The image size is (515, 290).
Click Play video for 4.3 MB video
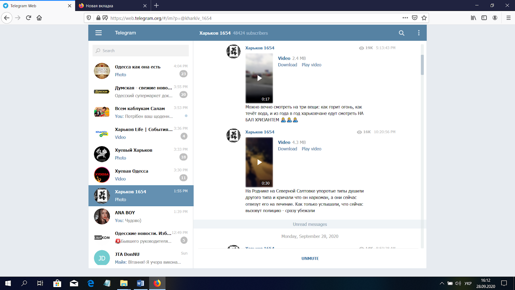click(x=311, y=149)
